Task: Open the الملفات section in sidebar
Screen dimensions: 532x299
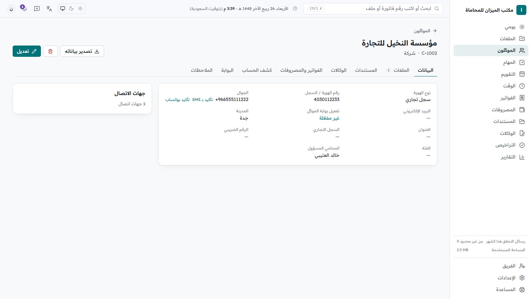Action: coord(491,39)
